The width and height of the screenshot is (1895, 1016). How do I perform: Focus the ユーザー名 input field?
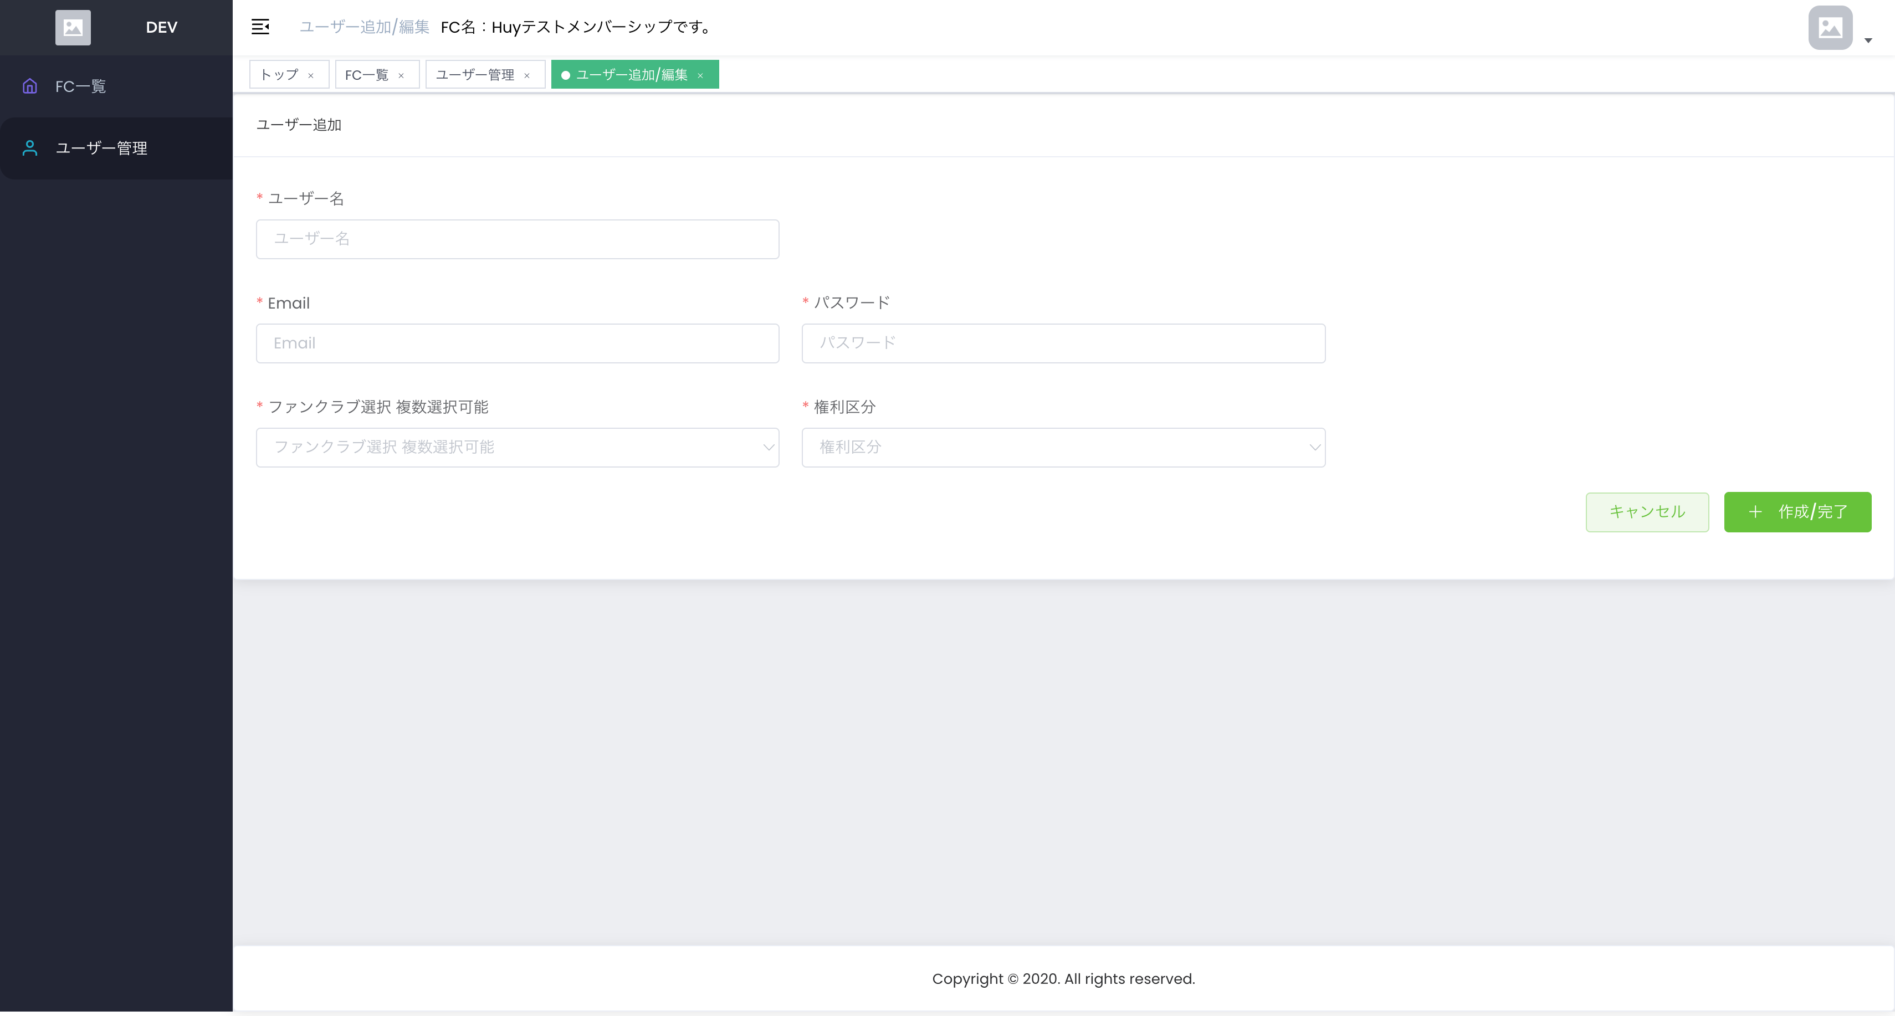point(517,239)
